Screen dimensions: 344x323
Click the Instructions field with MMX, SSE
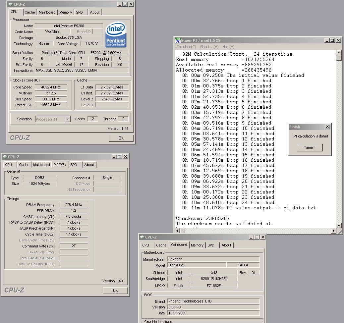pyautogui.click(x=82, y=70)
